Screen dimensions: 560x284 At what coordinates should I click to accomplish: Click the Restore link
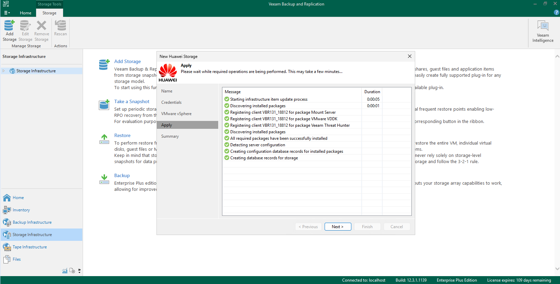122,135
